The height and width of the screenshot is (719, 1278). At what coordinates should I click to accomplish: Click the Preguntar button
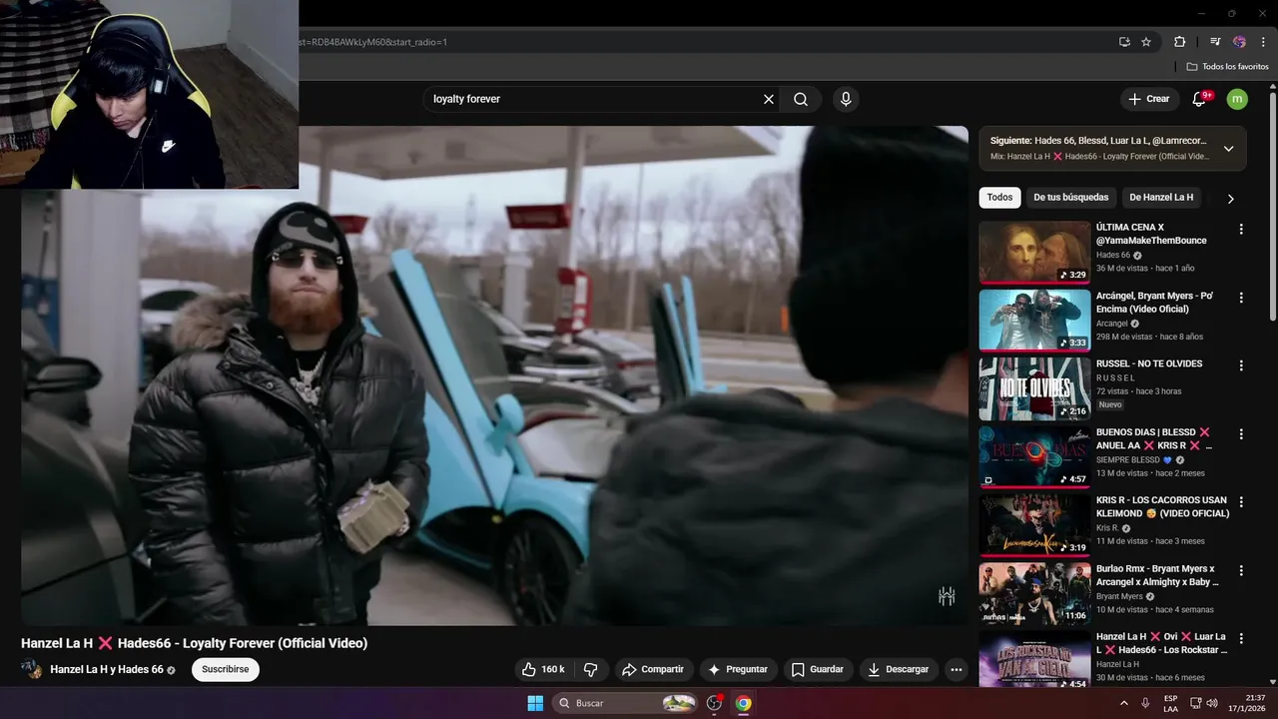738,669
